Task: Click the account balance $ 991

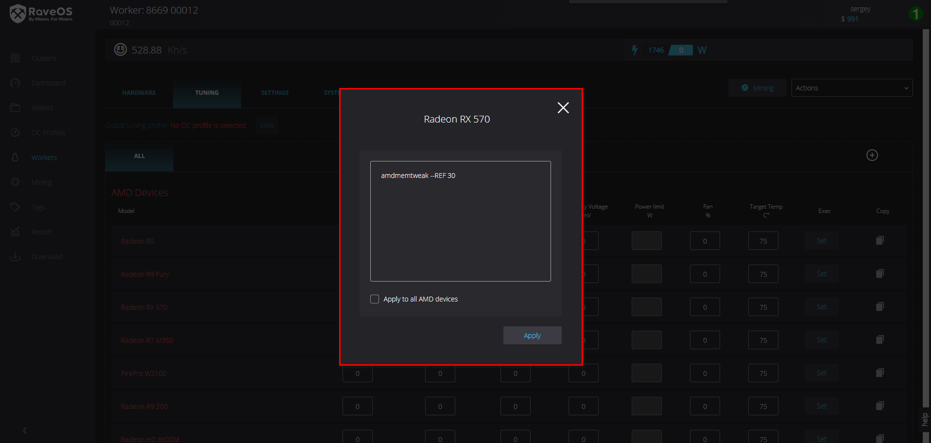Action: (x=850, y=19)
